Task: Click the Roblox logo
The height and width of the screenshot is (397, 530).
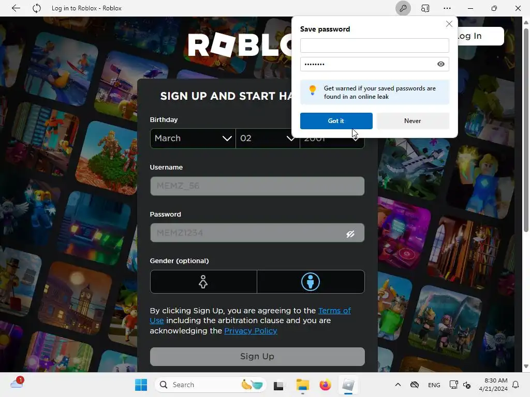Action: tap(240, 45)
